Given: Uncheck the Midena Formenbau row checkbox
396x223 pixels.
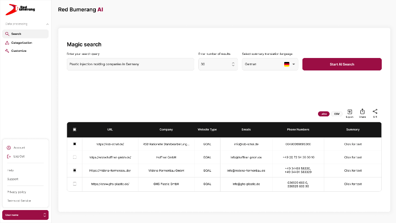Looking at the screenshot, I should coord(74,170).
